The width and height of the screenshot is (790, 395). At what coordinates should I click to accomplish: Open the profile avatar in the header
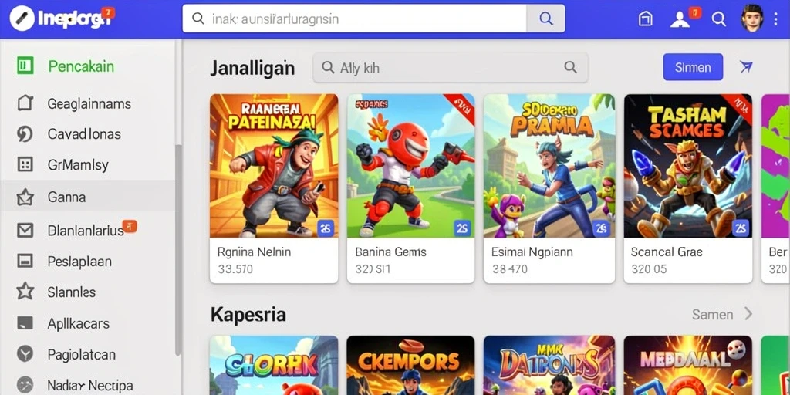coord(751,19)
